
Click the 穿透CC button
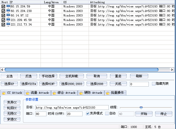click(12, 119)
